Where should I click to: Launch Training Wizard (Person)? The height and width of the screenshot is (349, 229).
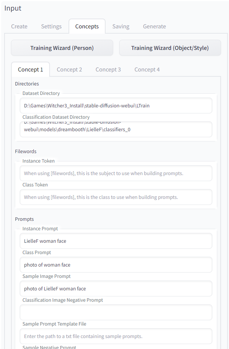tap(62, 48)
